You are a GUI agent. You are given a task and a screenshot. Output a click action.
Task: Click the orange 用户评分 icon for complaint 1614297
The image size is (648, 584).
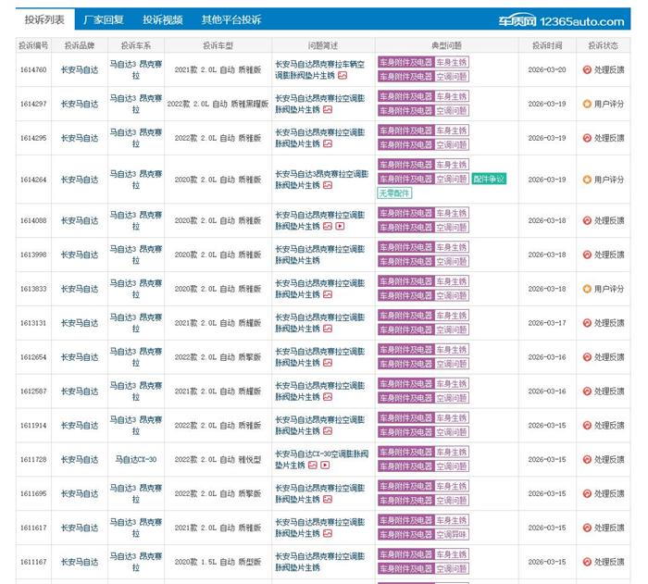coord(587,104)
